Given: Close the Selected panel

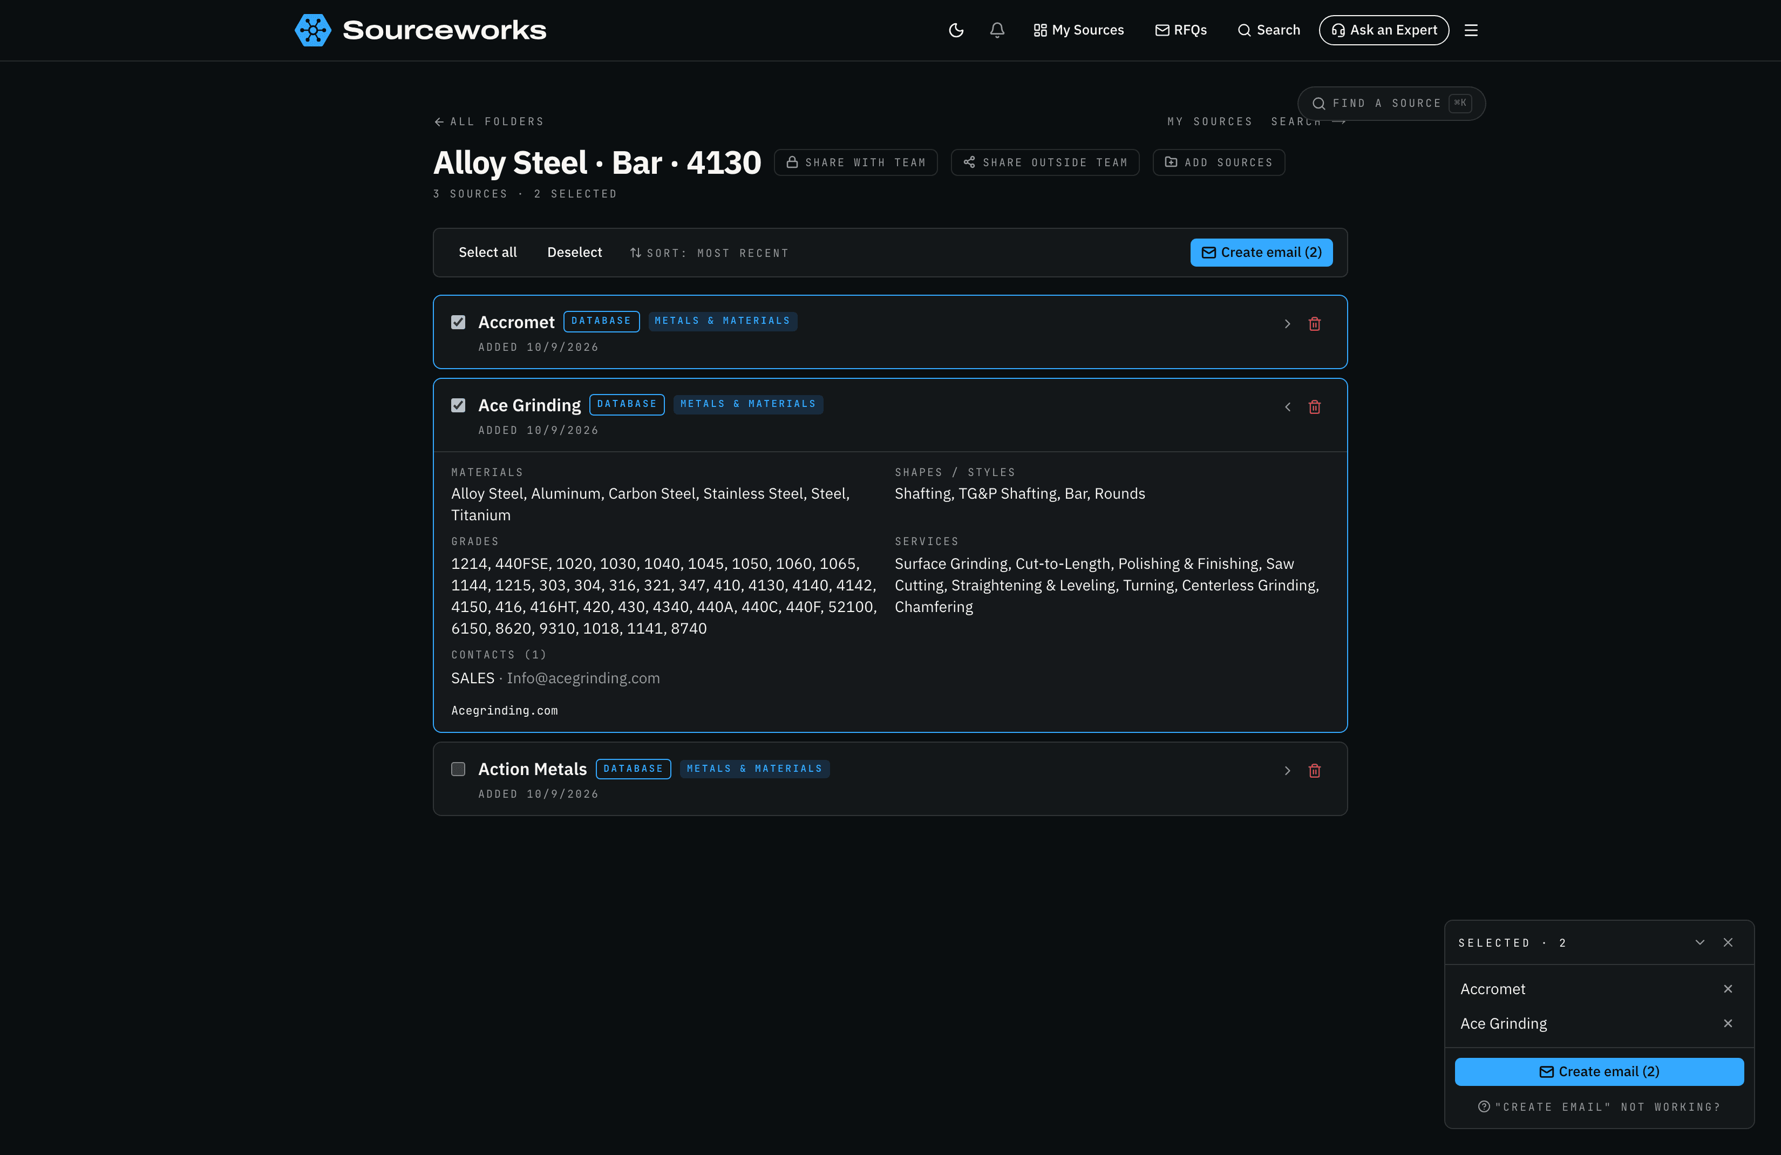Looking at the screenshot, I should (1728, 942).
